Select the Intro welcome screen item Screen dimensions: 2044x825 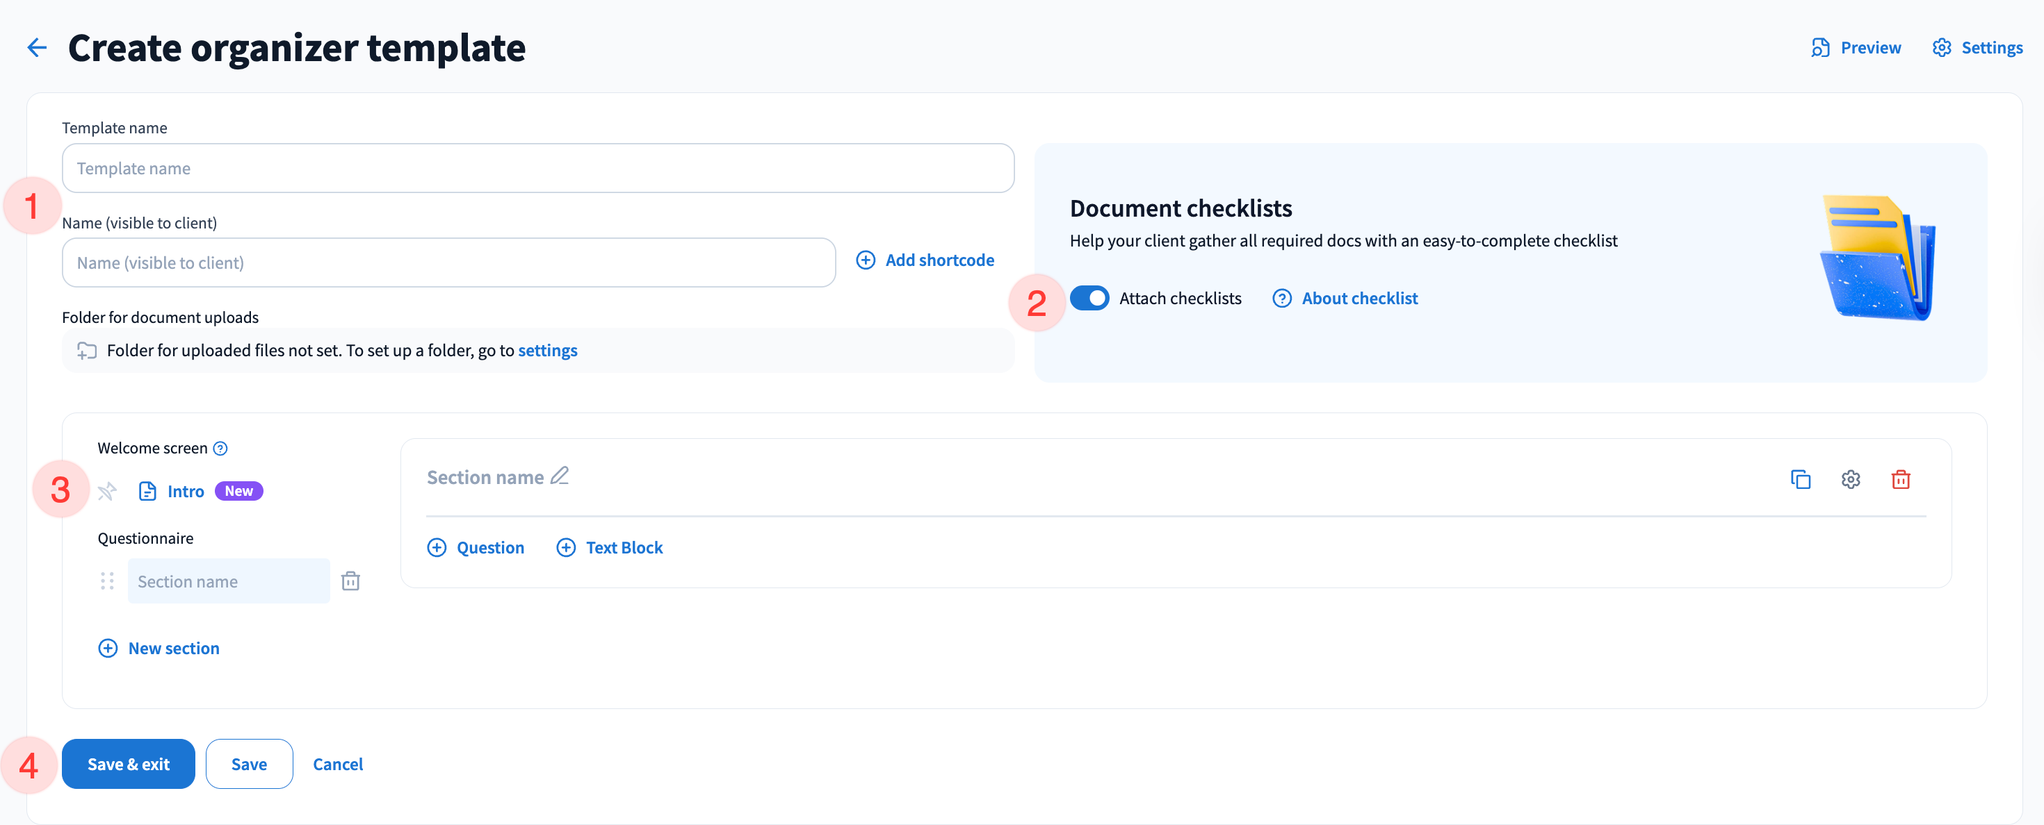[185, 492]
